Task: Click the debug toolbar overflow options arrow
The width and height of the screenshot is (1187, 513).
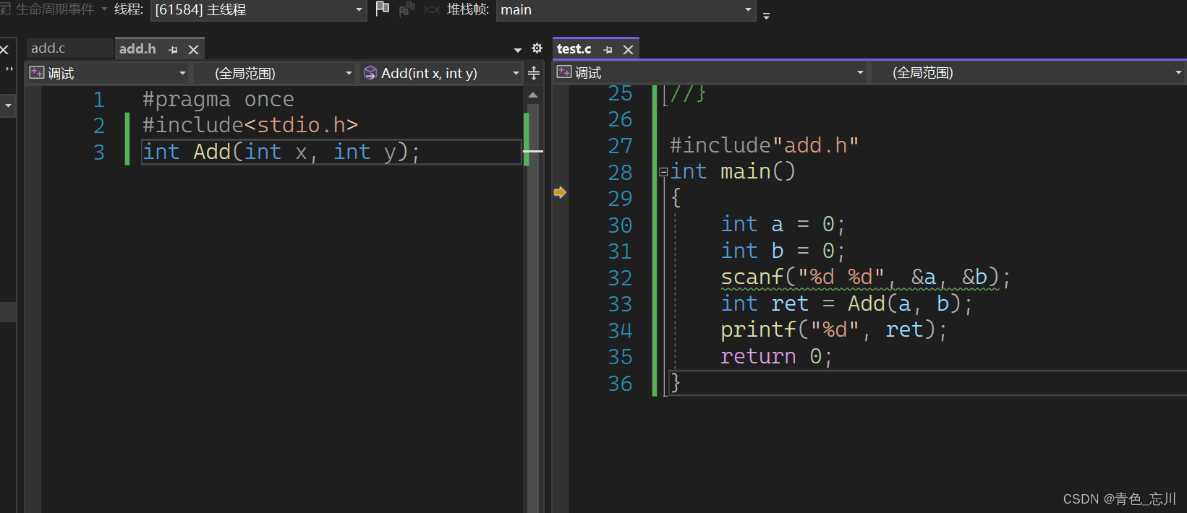Action: click(x=766, y=15)
